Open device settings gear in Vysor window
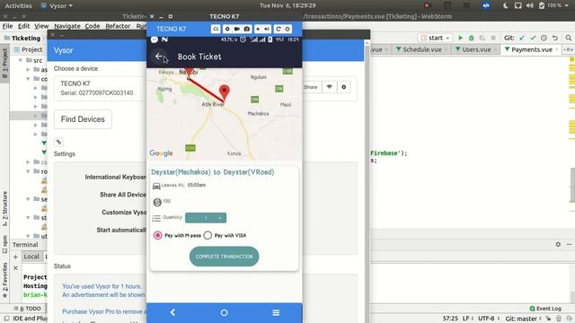This screenshot has height=323, width=575. 343,87
